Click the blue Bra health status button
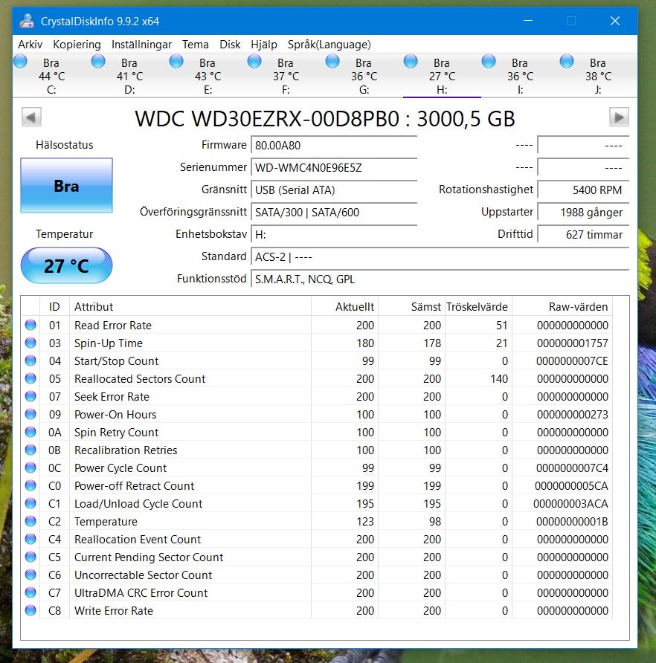656x663 pixels. [x=66, y=186]
